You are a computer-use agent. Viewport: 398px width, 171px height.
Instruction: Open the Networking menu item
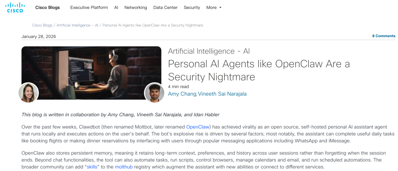point(136,8)
